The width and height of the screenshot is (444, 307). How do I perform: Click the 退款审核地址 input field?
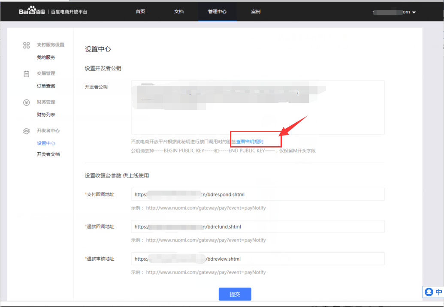(x=258, y=259)
